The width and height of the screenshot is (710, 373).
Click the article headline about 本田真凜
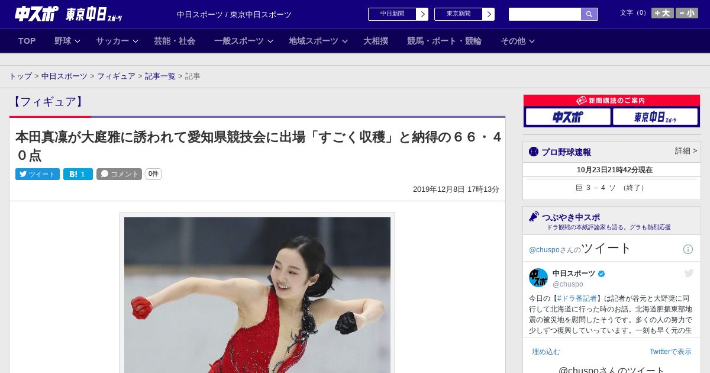[258, 146]
